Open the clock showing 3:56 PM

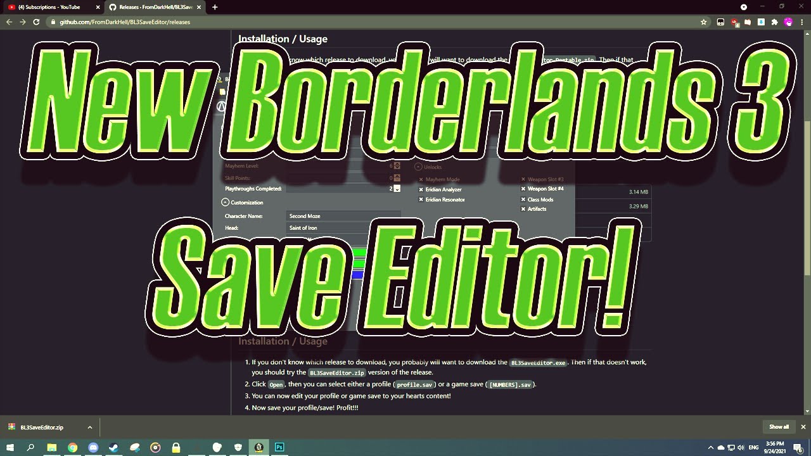pyautogui.click(x=775, y=448)
